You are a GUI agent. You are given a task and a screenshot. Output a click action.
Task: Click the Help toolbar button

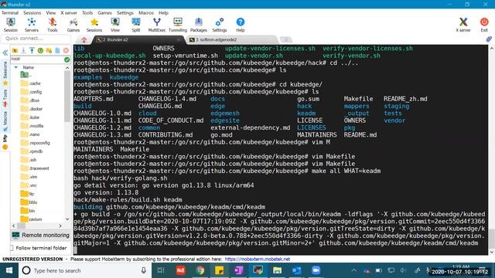click(241, 25)
